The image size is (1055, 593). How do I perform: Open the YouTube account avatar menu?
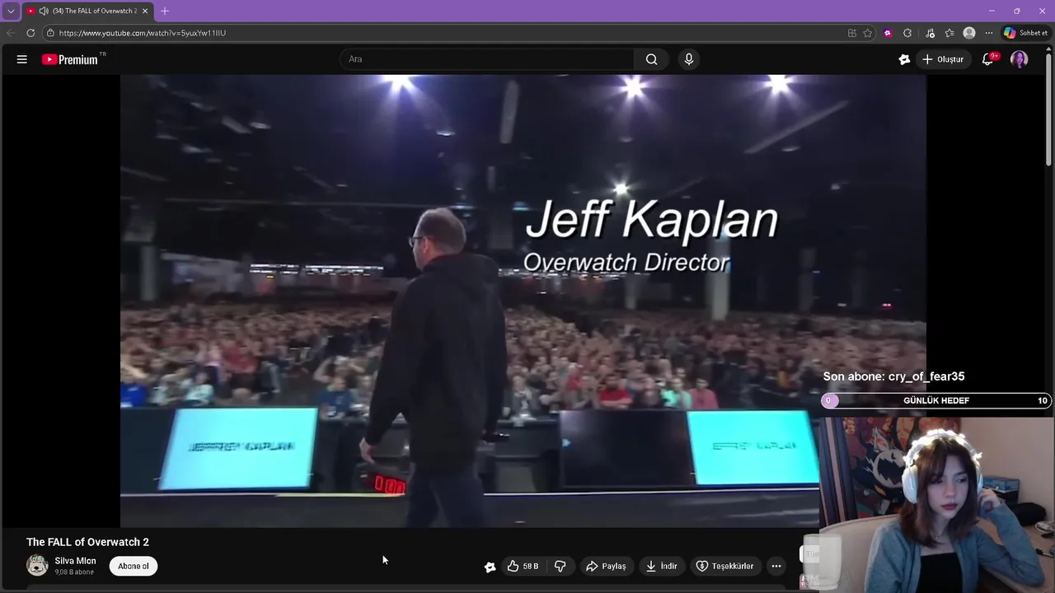[x=1019, y=59]
